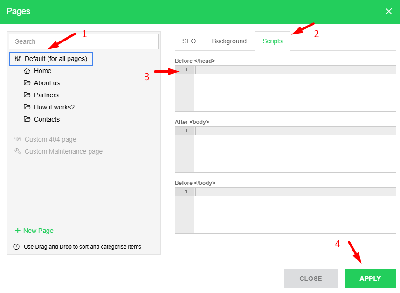Click the folder icon next to How it works?
Image resolution: width=400 pixels, height=293 pixels.
coord(27,107)
